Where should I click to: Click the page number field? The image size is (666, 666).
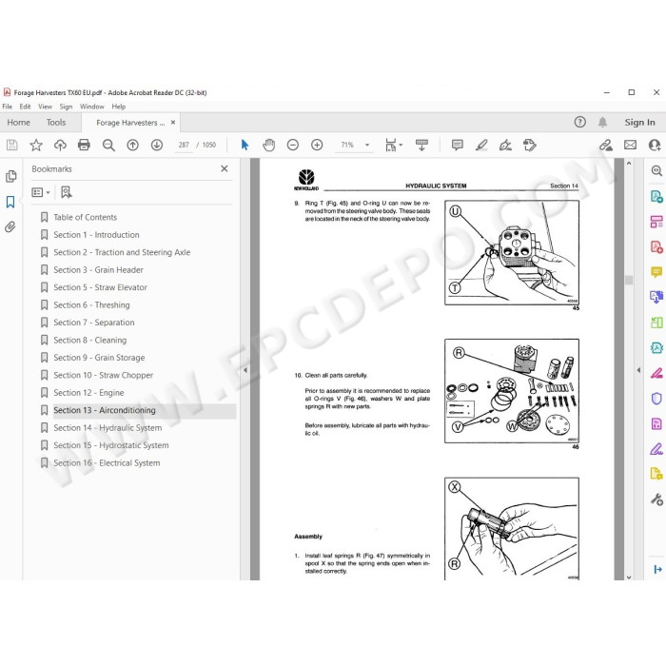(184, 145)
